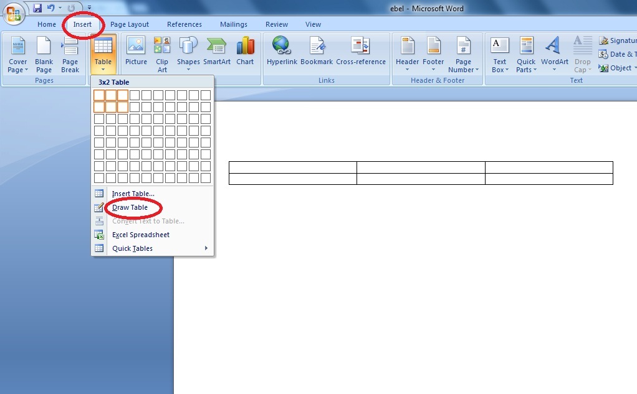The image size is (637, 394).
Task: Select a 3x2 grid in the table picker
Action: pyautogui.click(x=123, y=106)
